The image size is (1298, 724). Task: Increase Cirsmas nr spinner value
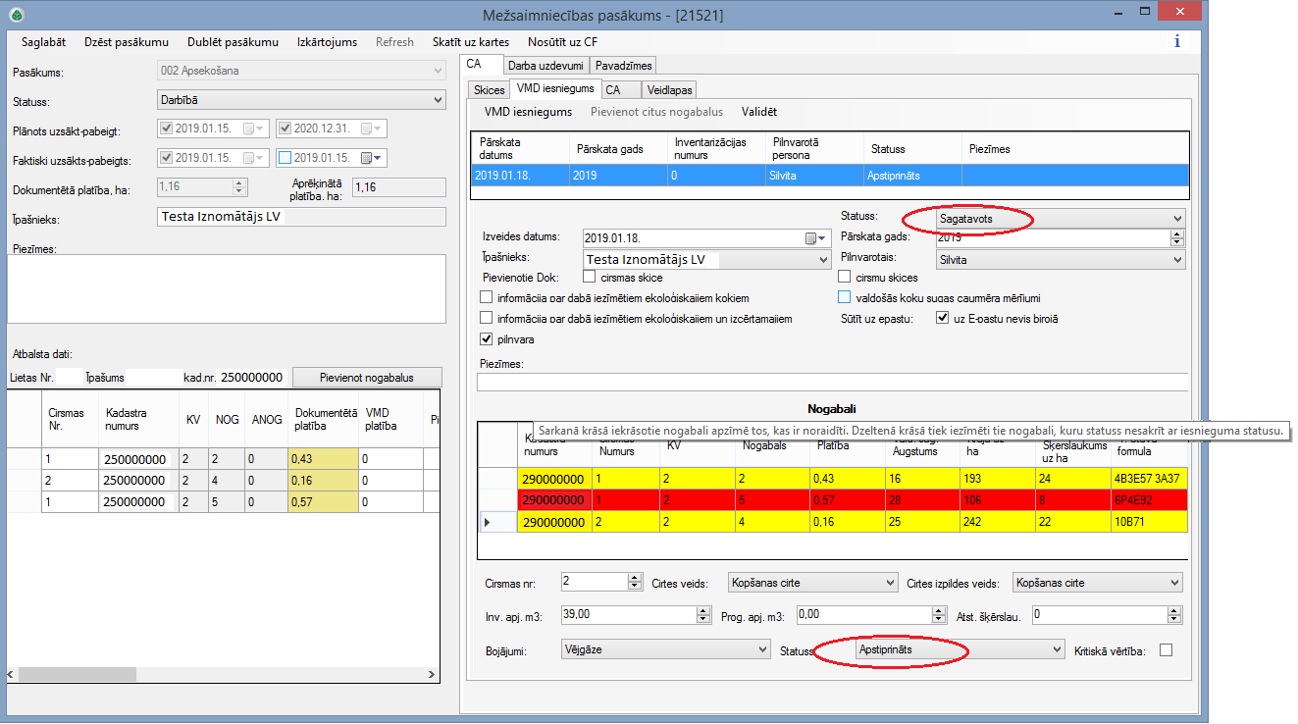tap(635, 578)
